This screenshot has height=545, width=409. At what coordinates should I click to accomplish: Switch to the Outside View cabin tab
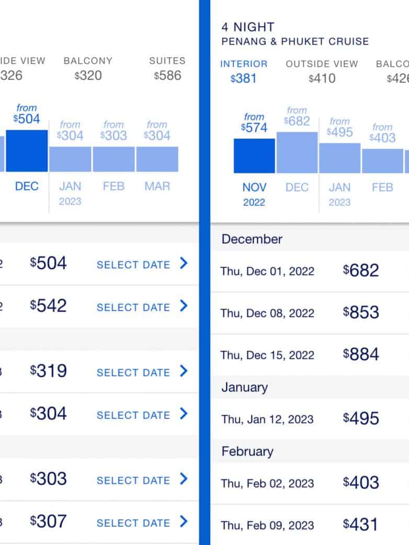tap(322, 71)
